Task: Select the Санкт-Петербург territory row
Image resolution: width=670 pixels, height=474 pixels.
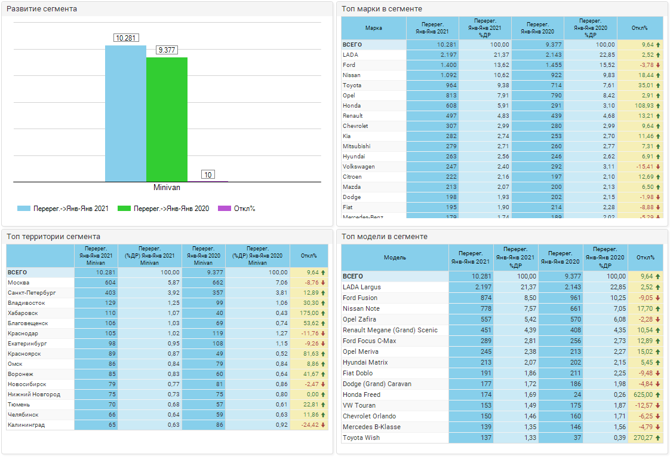Action: pyautogui.click(x=32, y=293)
